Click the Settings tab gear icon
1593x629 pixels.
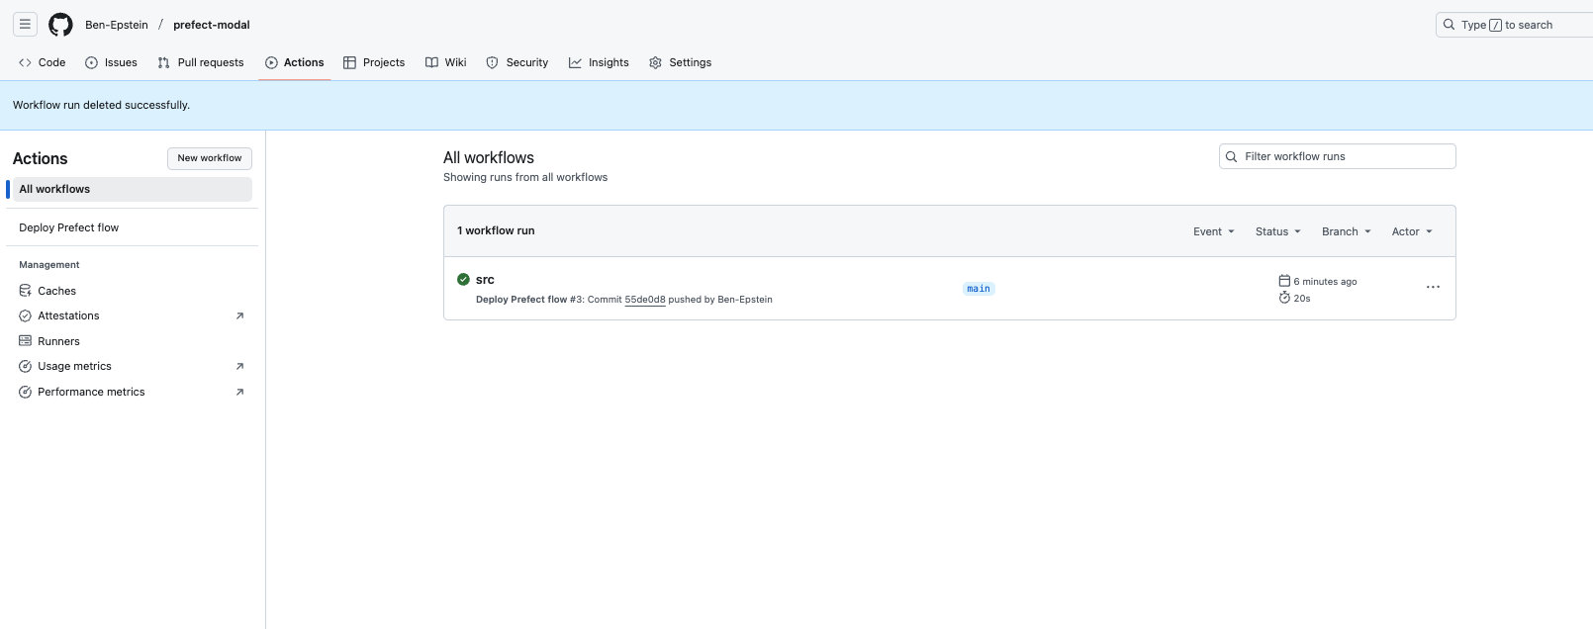tap(655, 62)
